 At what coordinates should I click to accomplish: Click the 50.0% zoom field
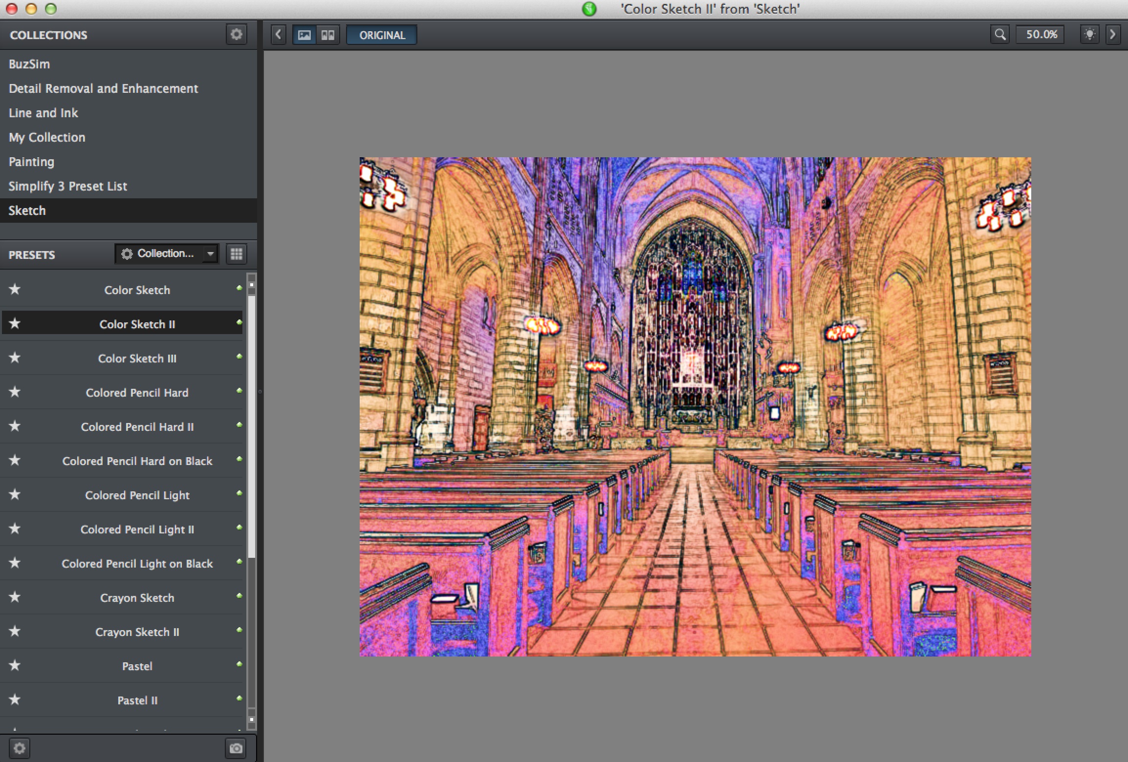tap(1041, 35)
